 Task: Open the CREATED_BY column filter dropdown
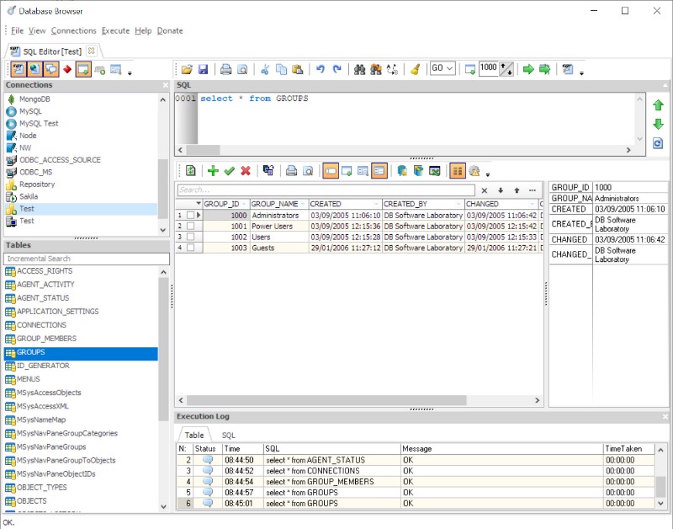click(458, 204)
